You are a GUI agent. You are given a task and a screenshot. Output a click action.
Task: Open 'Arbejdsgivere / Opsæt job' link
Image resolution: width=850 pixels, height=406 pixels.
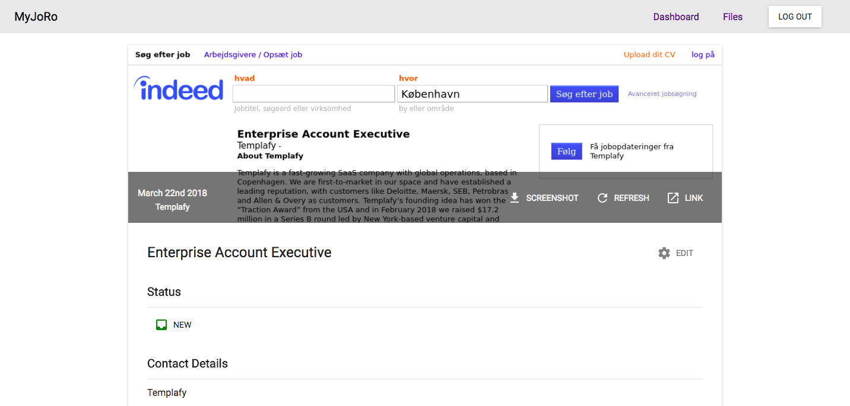(x=253, y=55)
